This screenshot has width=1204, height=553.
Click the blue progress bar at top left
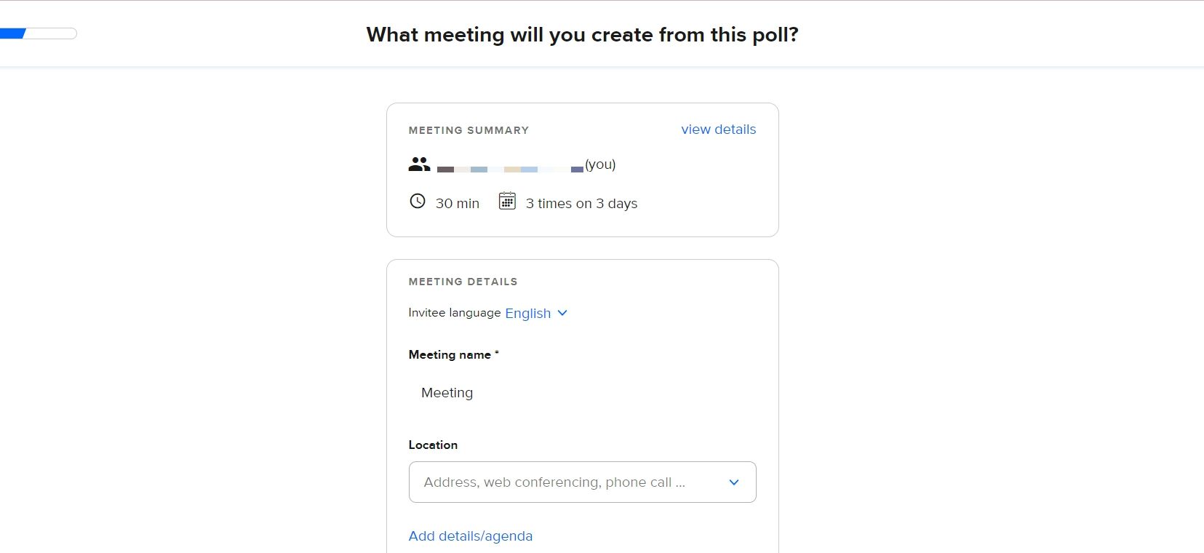(13, 33)
